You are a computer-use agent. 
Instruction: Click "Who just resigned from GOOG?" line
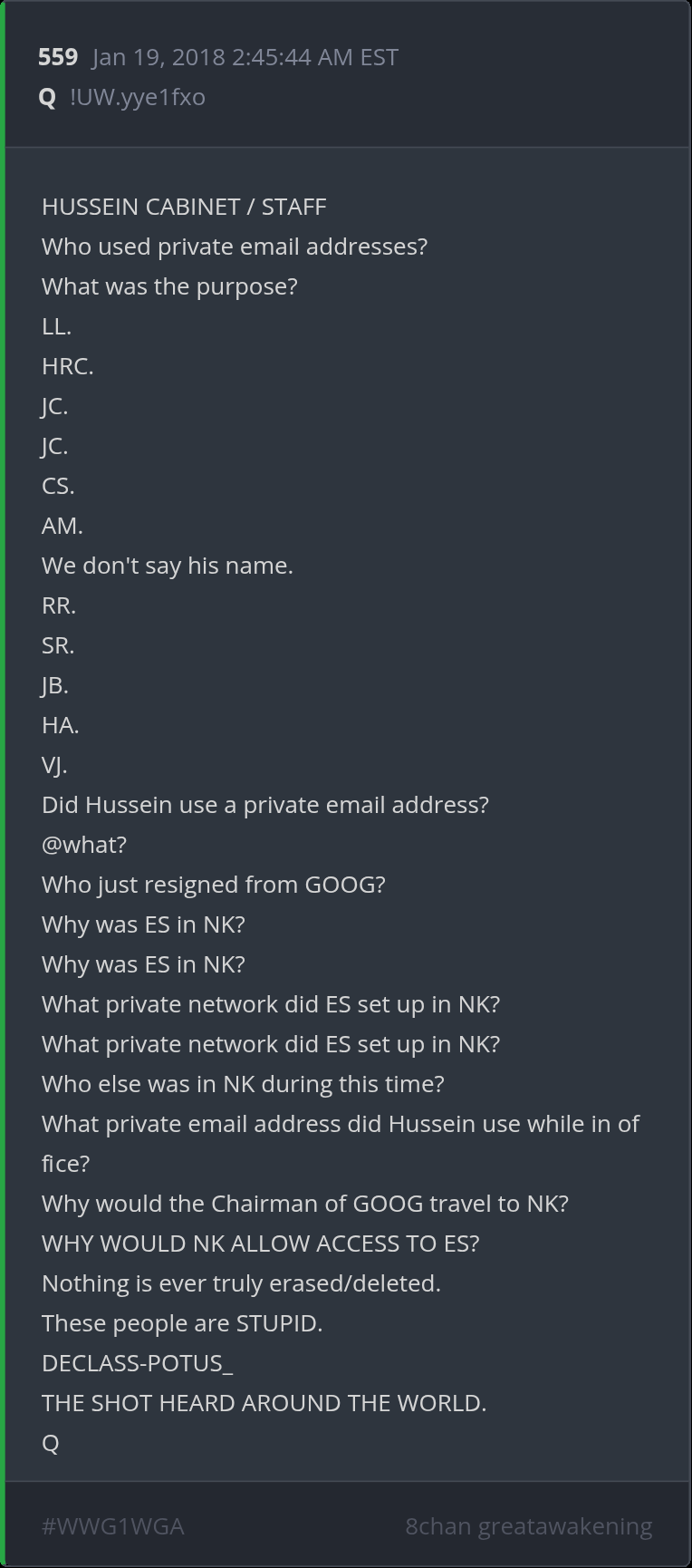[214, 885]
